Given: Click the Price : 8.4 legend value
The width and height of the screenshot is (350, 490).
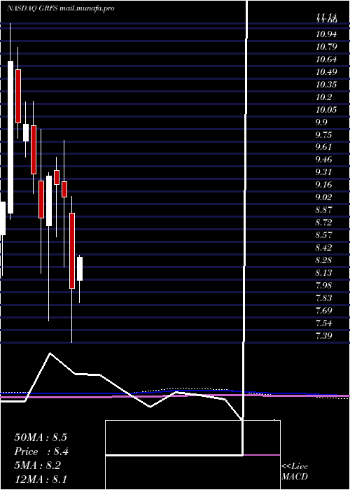Looking at the screenshot, I should pos(41,451).
